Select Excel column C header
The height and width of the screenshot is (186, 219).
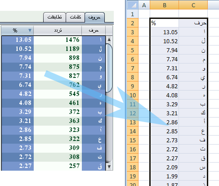(193, 5)
